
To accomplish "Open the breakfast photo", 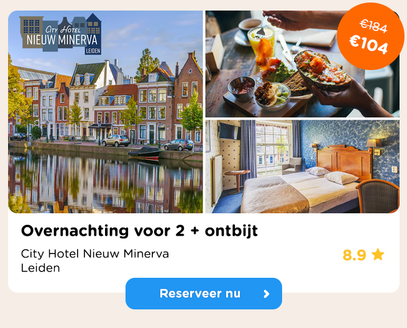I will coord(303,64).
